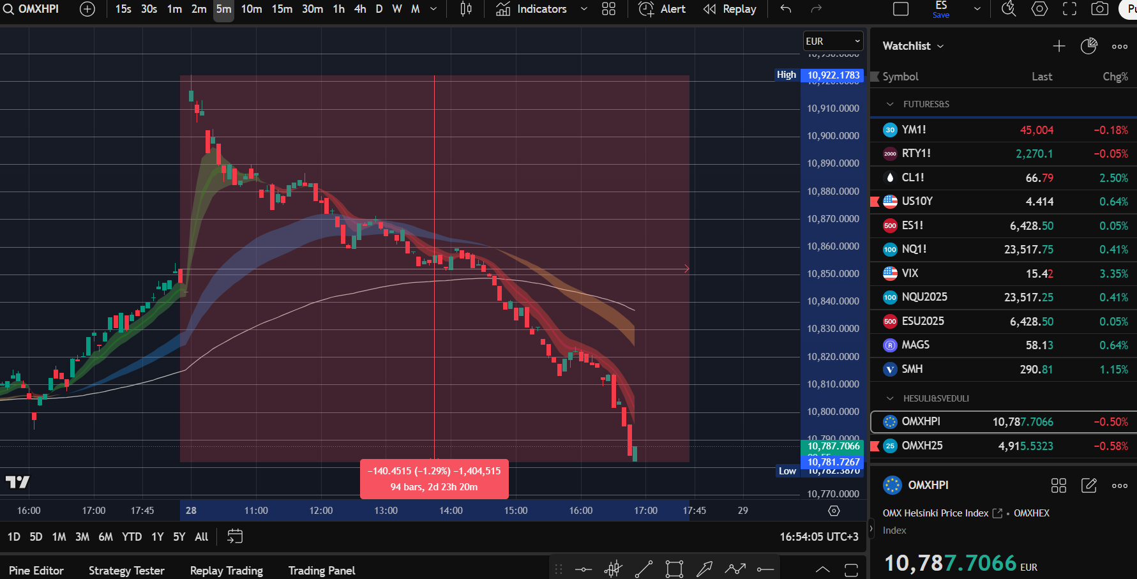Screen dimensions: 1137x579
Task: Click the Replay button
Action: [x=730, y=9]
